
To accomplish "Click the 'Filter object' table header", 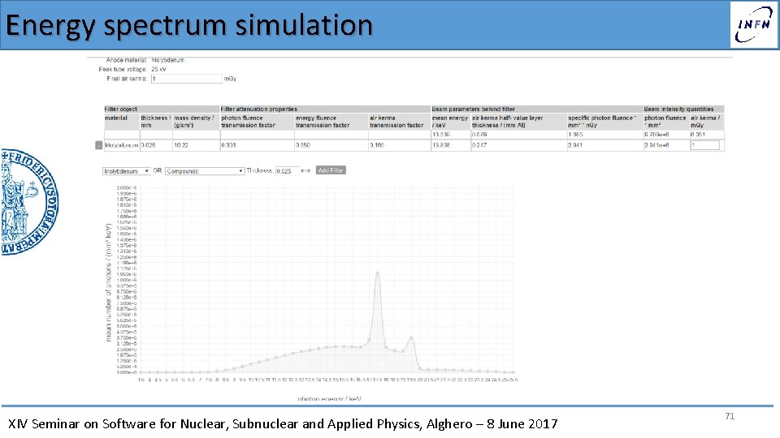I will coord(121,109).
